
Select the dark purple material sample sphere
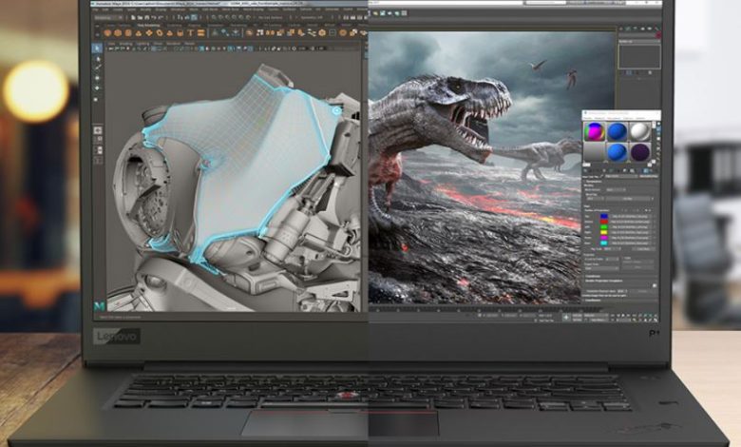[640, 152]
